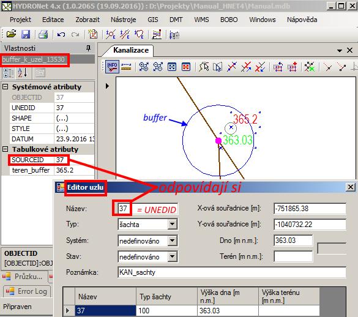
Task: Select the Kanalizace tab
Action: [131, 50]
